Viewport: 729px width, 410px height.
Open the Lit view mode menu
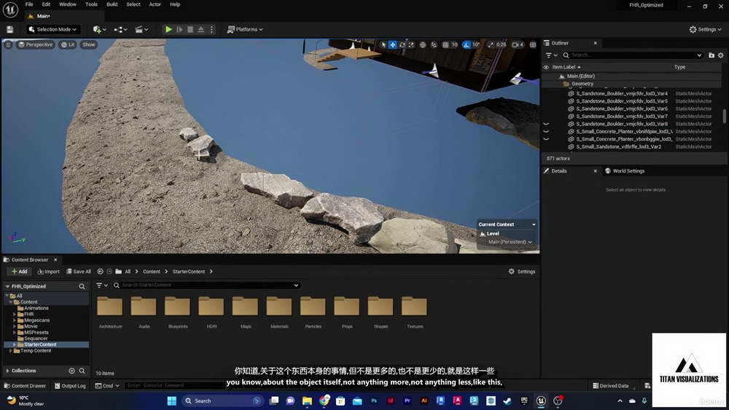click(68, 44)
